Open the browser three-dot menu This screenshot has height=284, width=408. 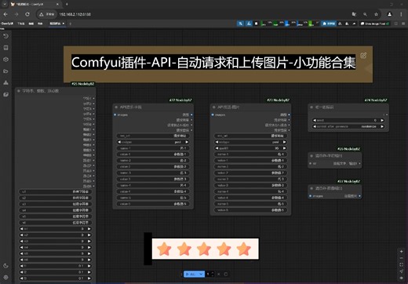(401, 14)
